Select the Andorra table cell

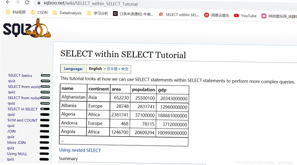pos(73,123)
